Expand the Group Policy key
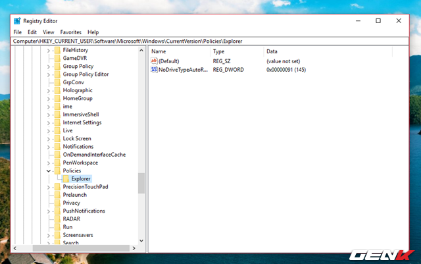This screenshot has width=421, height=264. point(49,66)
